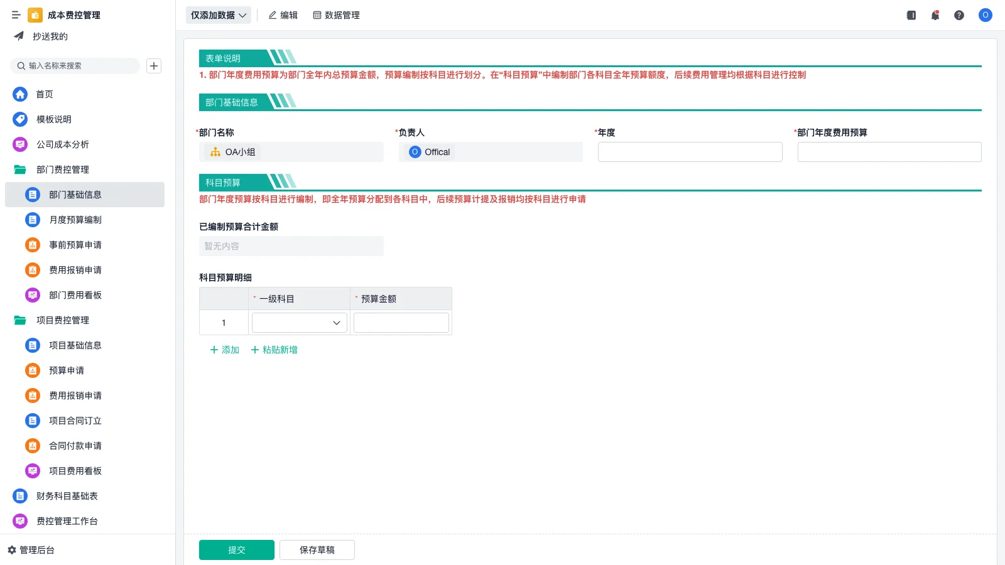This screenshot has width=1005, height=565.
Task: Click 粘贴新增 link
Action: coord(274,350)
